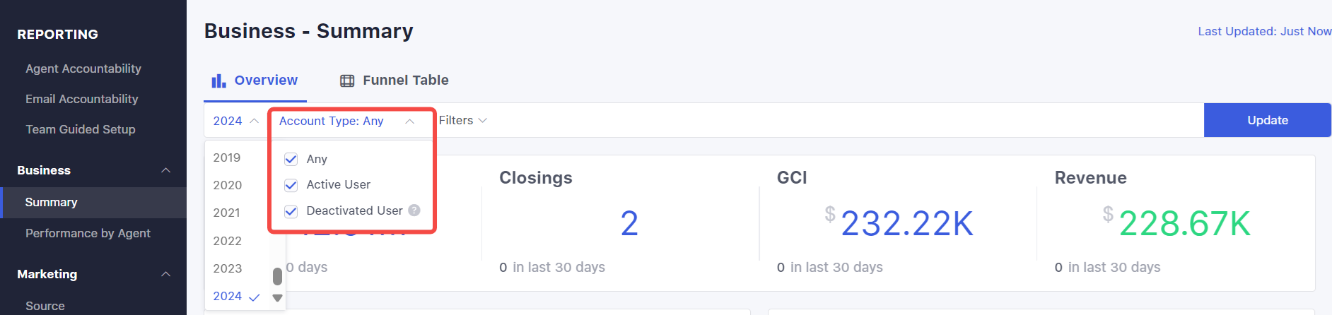This screenshot has height=315, width=1332.
Task: Select year 2021 from the list
Action: coord(226,213)
